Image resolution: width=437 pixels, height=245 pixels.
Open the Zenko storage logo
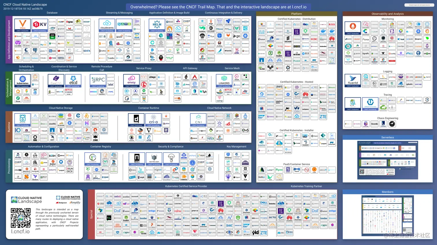[x=95, y=138]
